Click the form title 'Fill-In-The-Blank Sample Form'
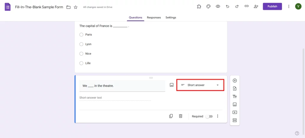Viewport: 305px width, 138px height. click(x=39, y=7)
